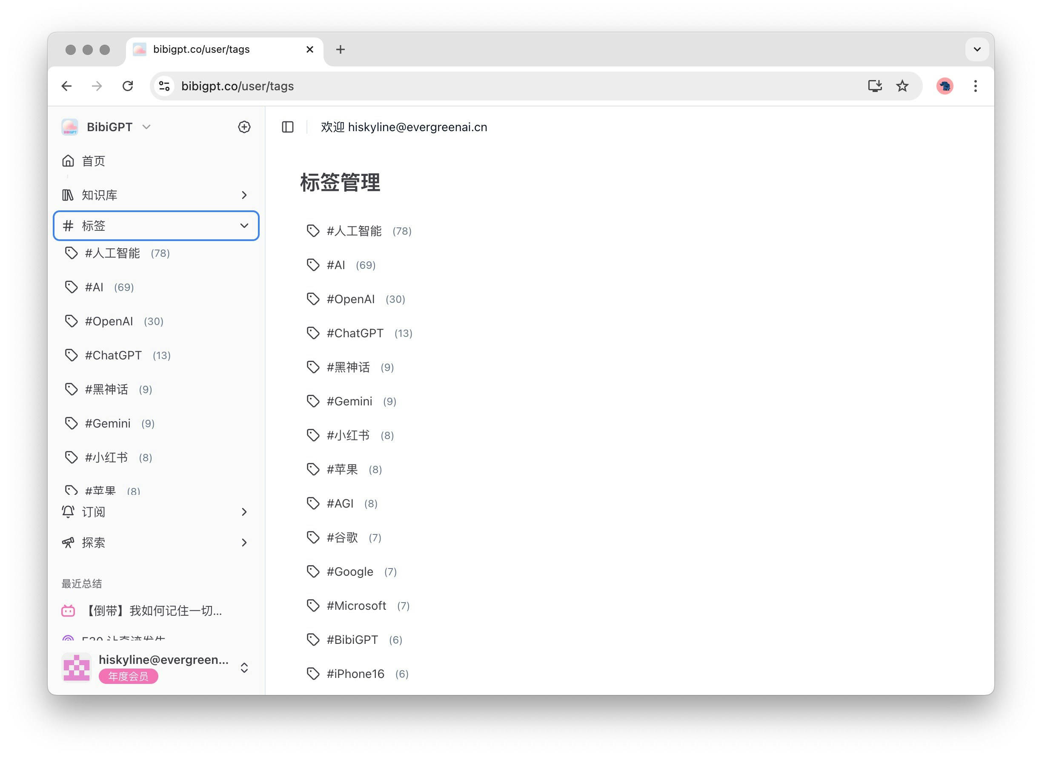Open BibiGPT workspace dropdown
Viewport: 1042px width, 758px height.
(x=146, y=127)
